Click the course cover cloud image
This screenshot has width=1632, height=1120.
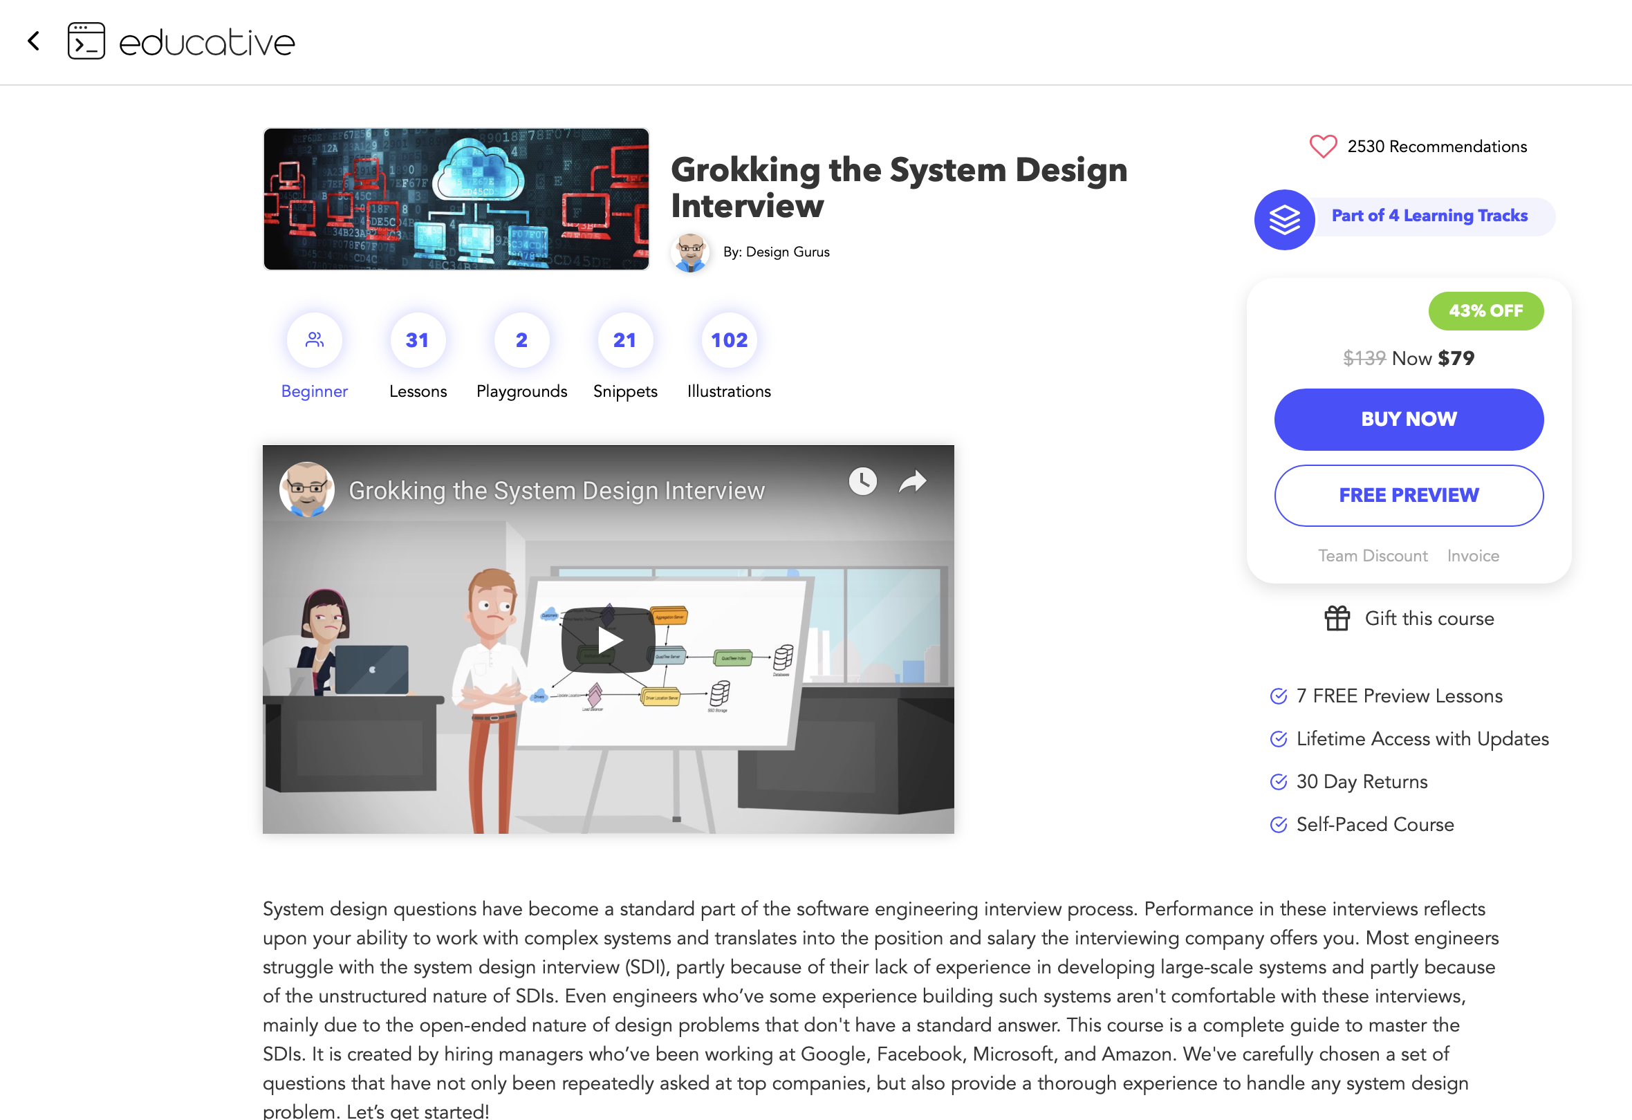[456, 198]
